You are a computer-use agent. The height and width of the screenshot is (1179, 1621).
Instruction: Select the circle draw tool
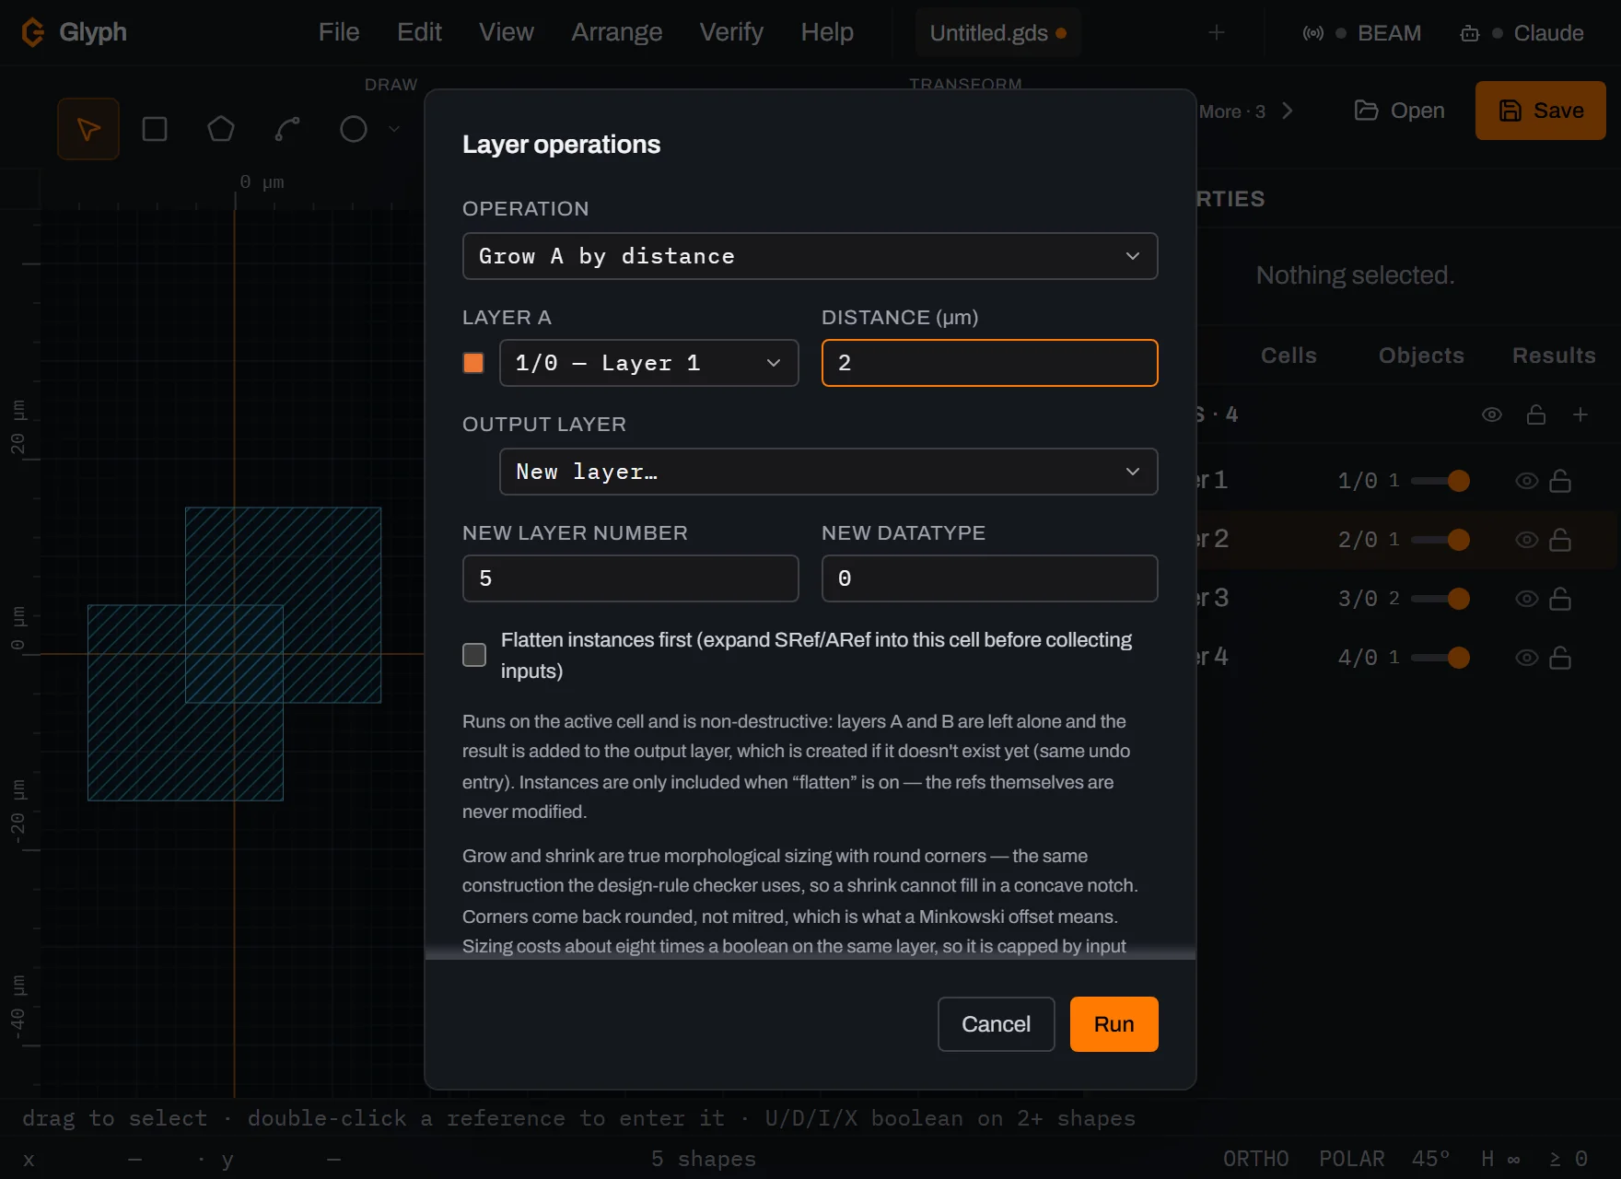tap(354, 129)
